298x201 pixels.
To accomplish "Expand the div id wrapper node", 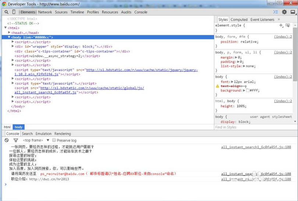I will click(13, 46).
